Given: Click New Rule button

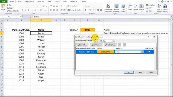Looking at the screenshot, I should [82, 45].
